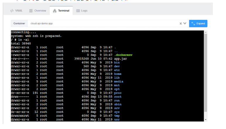Click the 'connecting....' line
Image resolution: width=226 pixels, height=129 pixels.
click(x=23, y=32)
